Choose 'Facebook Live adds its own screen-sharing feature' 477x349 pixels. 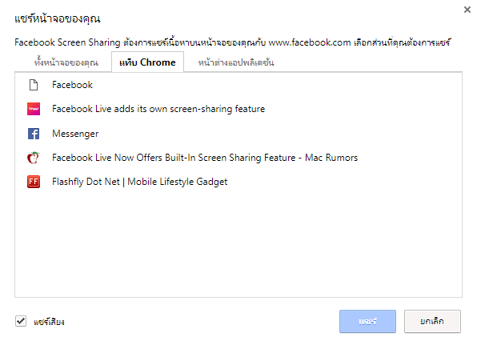click(x=238, y=109)
